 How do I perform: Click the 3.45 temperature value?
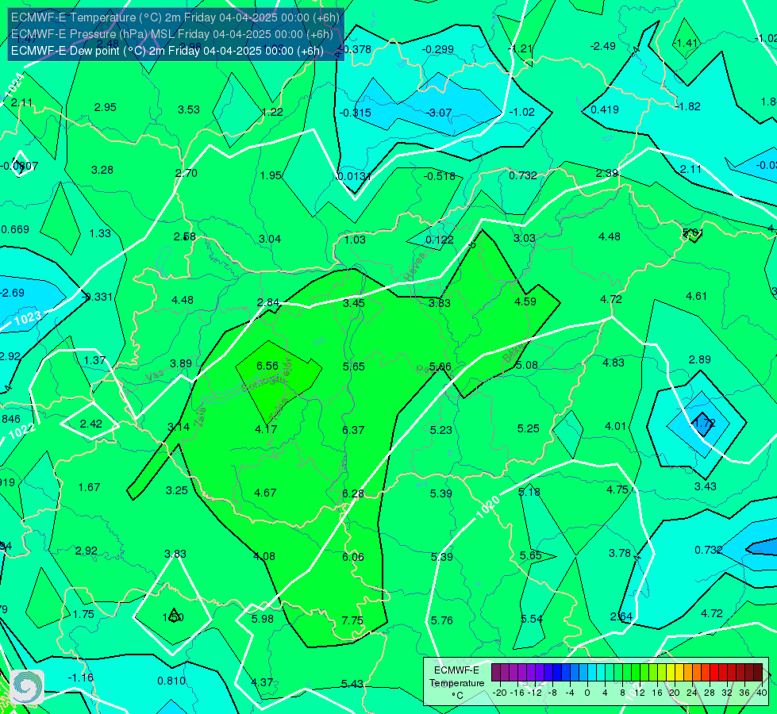[354, 303]
